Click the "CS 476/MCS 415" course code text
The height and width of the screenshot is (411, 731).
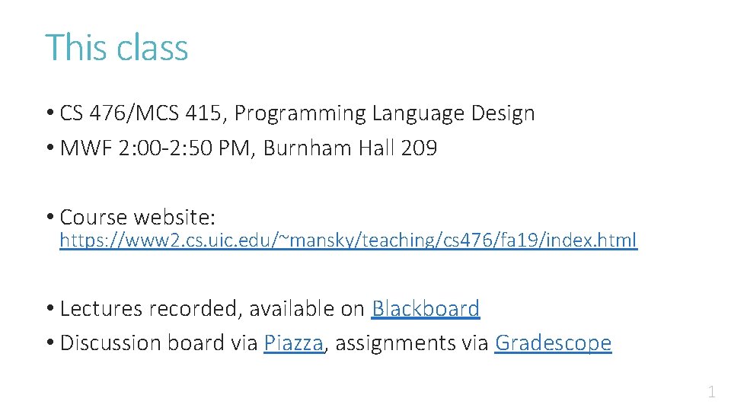(x=140, y=113)
